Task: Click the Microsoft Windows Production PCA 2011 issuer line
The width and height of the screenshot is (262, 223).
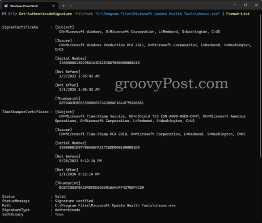Action: tap(153, 47)
